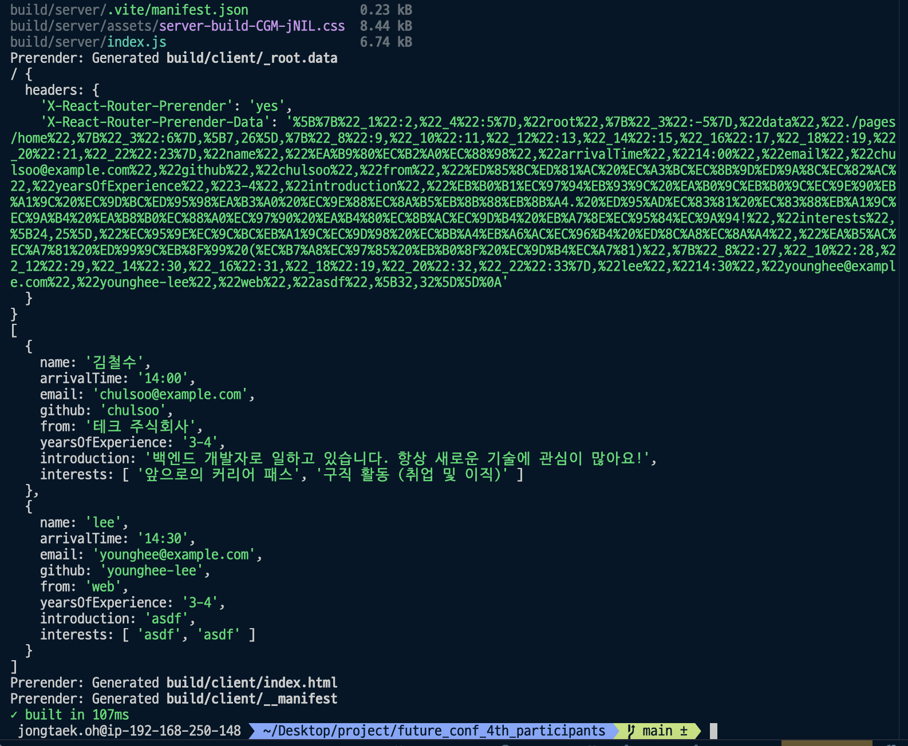This screenshot has width=908, height=746.
Task: Click the build/client/index.html path
Action: [x=251, y=682]
